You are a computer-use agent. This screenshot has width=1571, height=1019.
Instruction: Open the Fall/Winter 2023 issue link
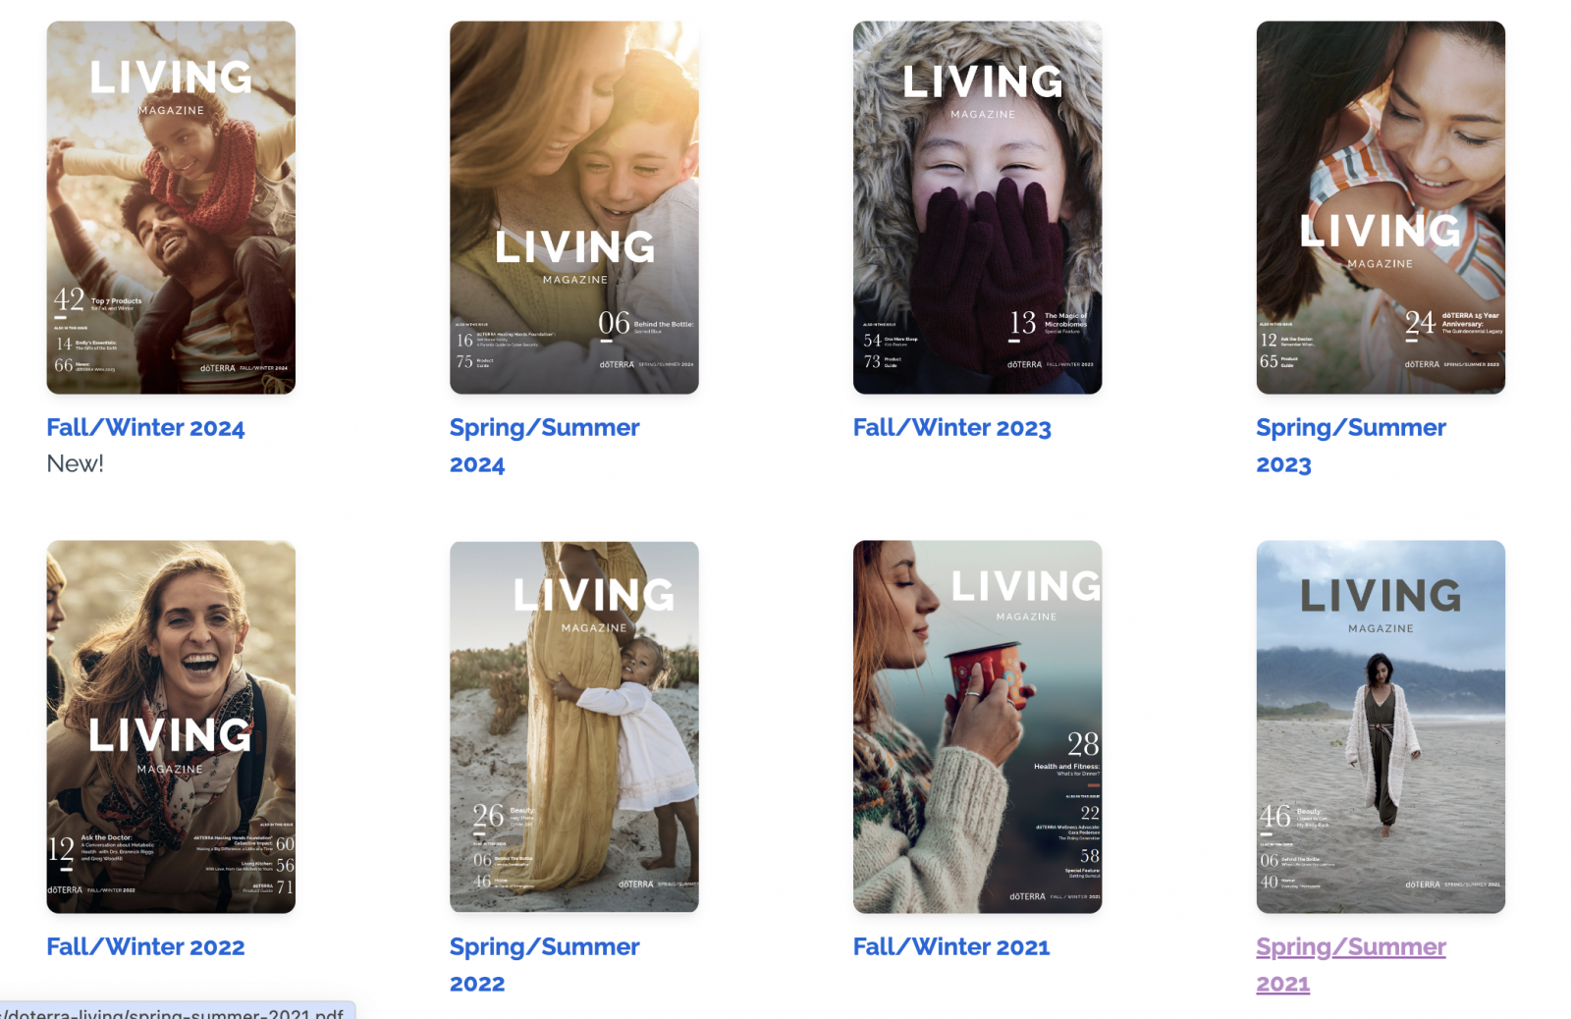pyautogui.click(x=951, y=428)
